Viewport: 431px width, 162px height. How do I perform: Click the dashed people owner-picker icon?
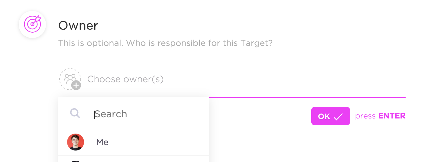70,79
